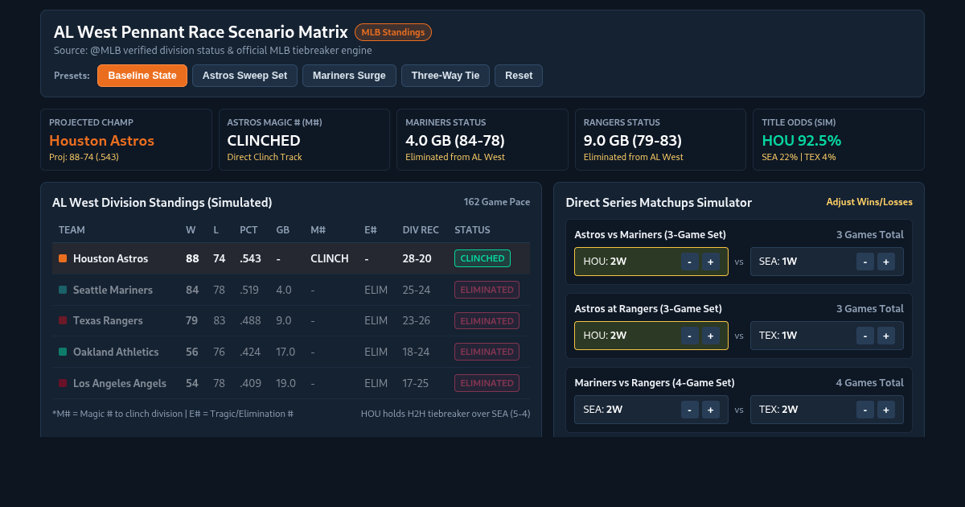The height and width of the screenshot is (507, 965).
Task: Increase TEX wins in Astros at Rangers set
Action: (x=886, y=336)
